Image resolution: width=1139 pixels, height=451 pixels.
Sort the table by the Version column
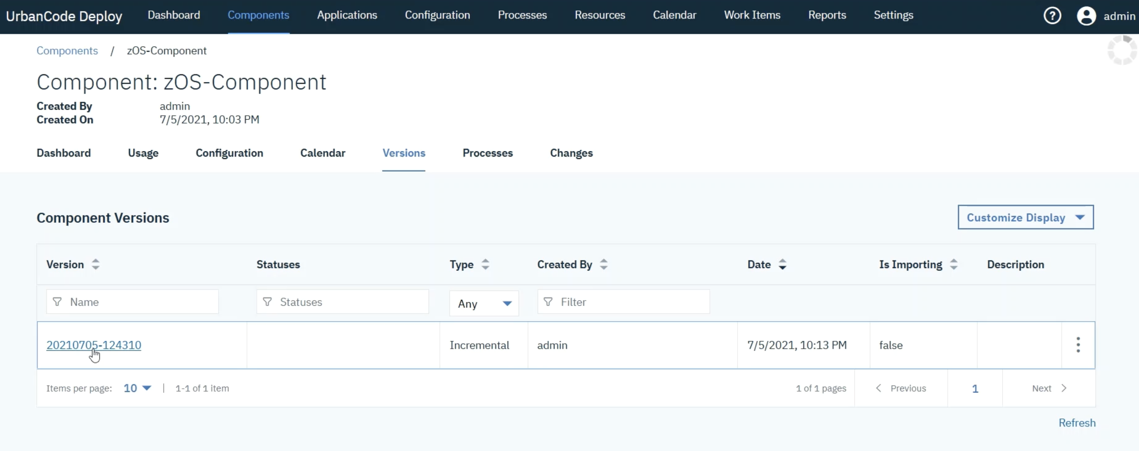coord(95,264)
